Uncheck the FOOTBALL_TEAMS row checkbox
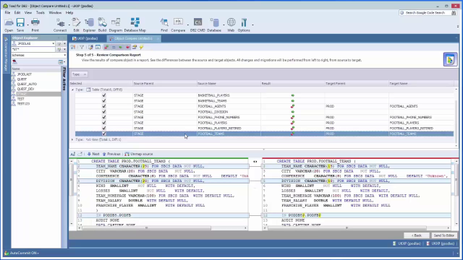 pos(104,134)
